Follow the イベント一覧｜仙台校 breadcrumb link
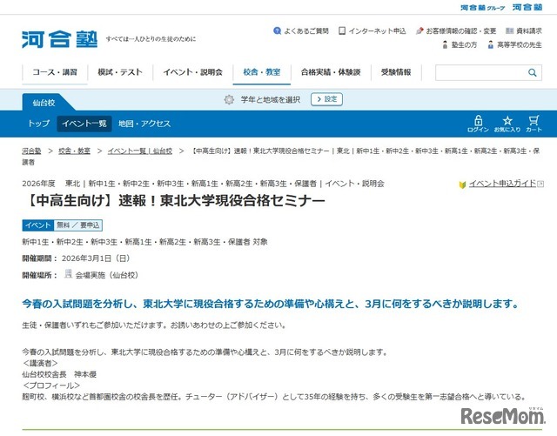Viewport: 557px width, 436px height. [140, 151]
